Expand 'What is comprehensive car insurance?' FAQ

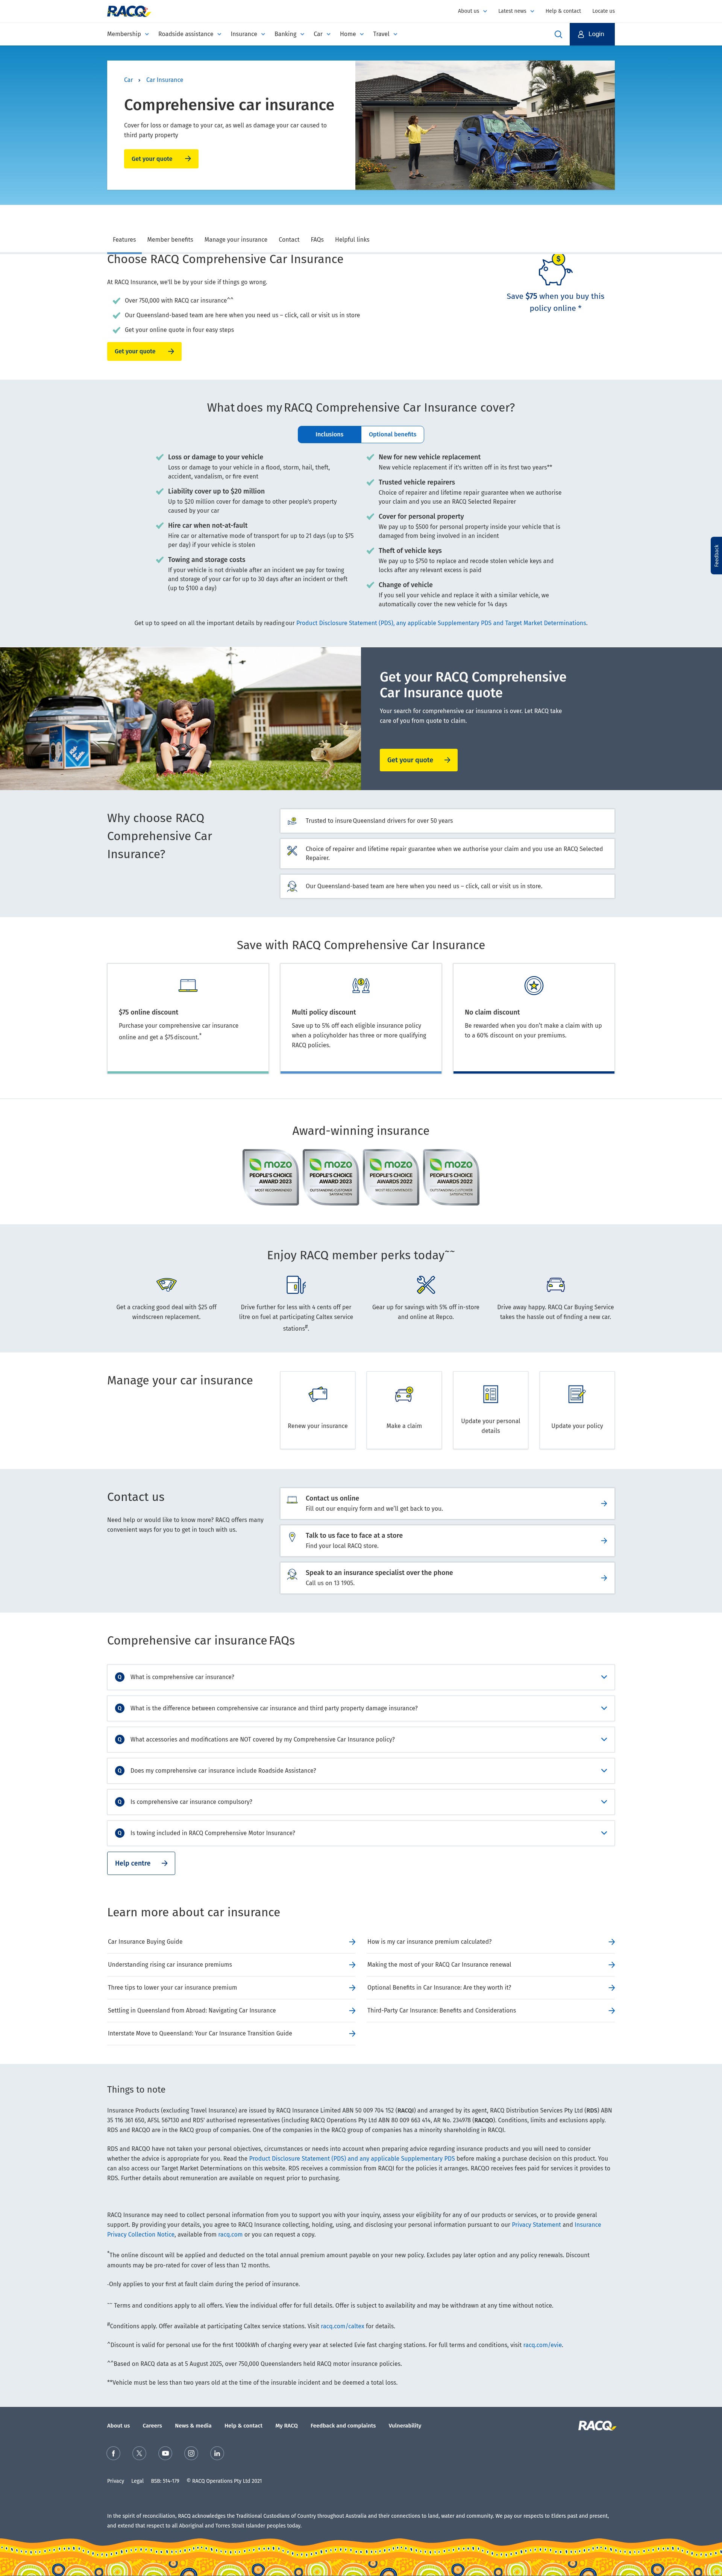click(361, 1677)
